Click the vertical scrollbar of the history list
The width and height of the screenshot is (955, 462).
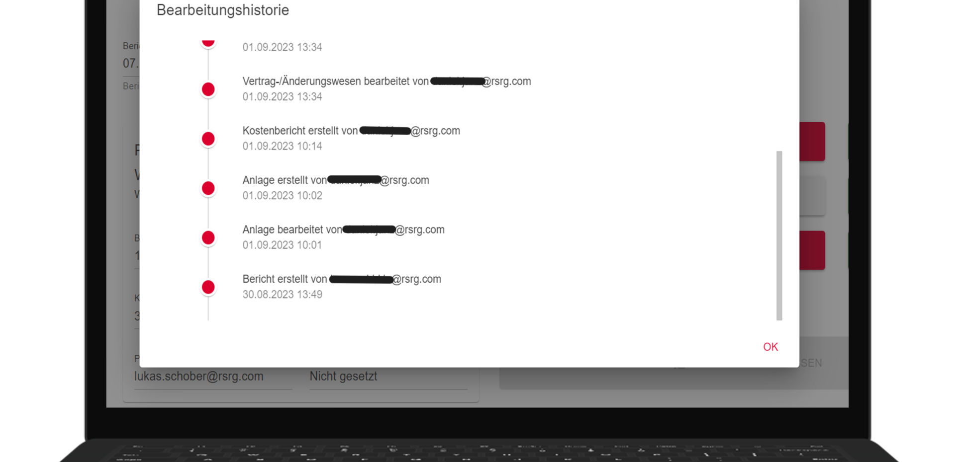tap(779, 235)
